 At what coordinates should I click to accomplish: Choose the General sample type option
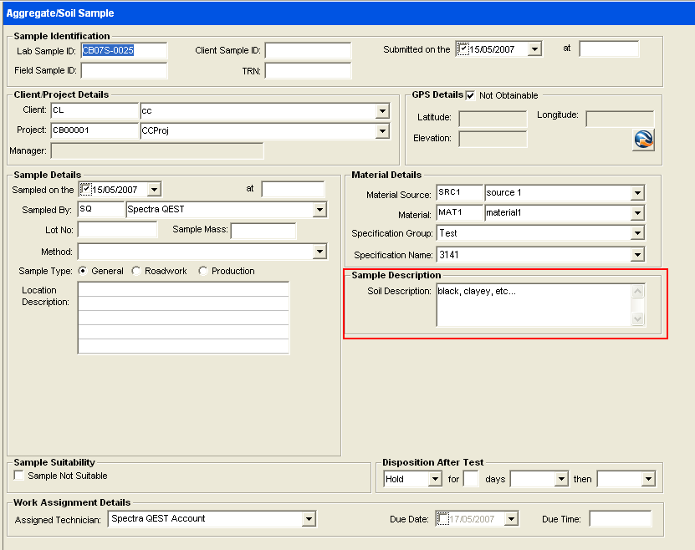[x=83, y=271]
